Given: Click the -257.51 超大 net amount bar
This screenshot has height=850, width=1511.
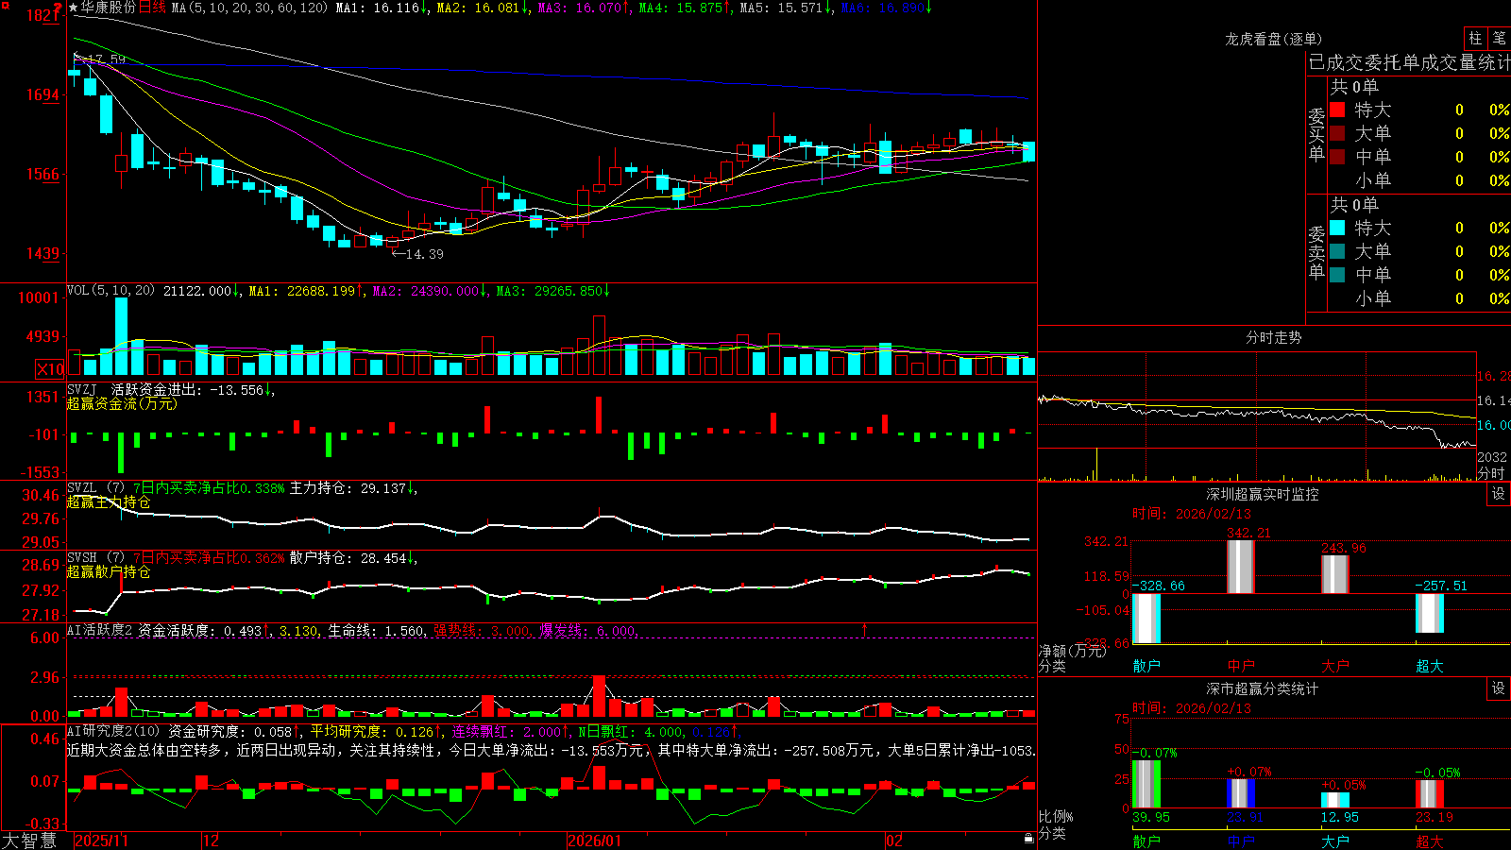Looking at the screenshot, I should (x=1429, y=613).
